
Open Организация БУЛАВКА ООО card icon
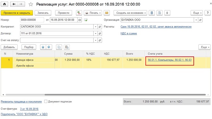[x=200, y=20]
